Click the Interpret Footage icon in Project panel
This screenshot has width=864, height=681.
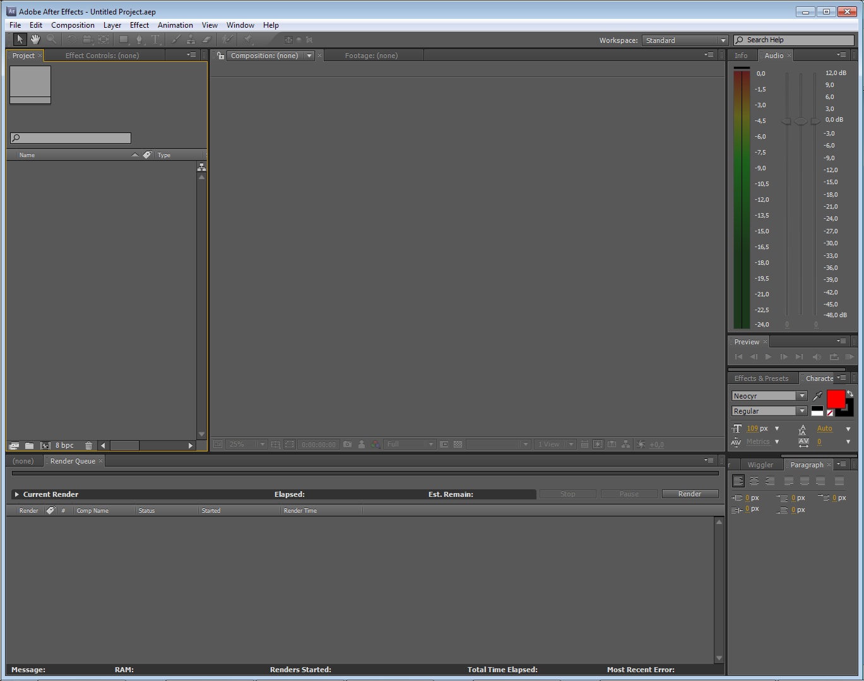click(14, 445)
